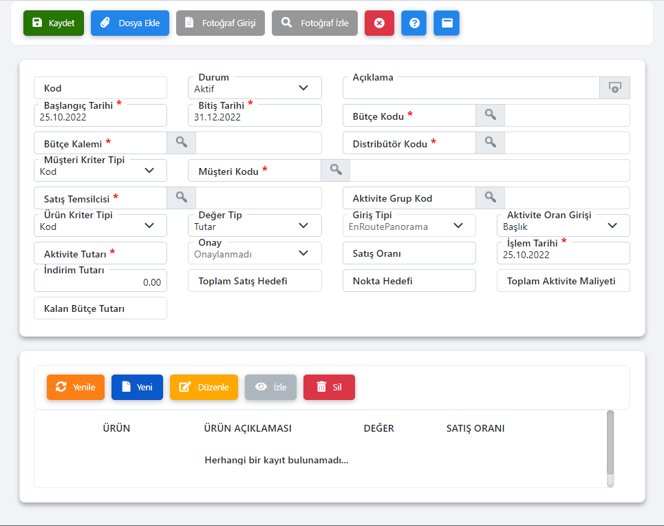Image resolution: width=664 pixels, height=526 pixels.
Task: Click the product table vertical scrollbar
Action: point(610,444)
